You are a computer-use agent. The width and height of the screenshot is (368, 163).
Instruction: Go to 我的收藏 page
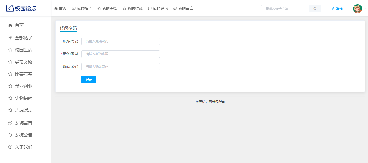[133, 9]
